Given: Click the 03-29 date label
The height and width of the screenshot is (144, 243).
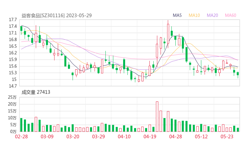Looking at the screenshot, I should click(99, 136).
